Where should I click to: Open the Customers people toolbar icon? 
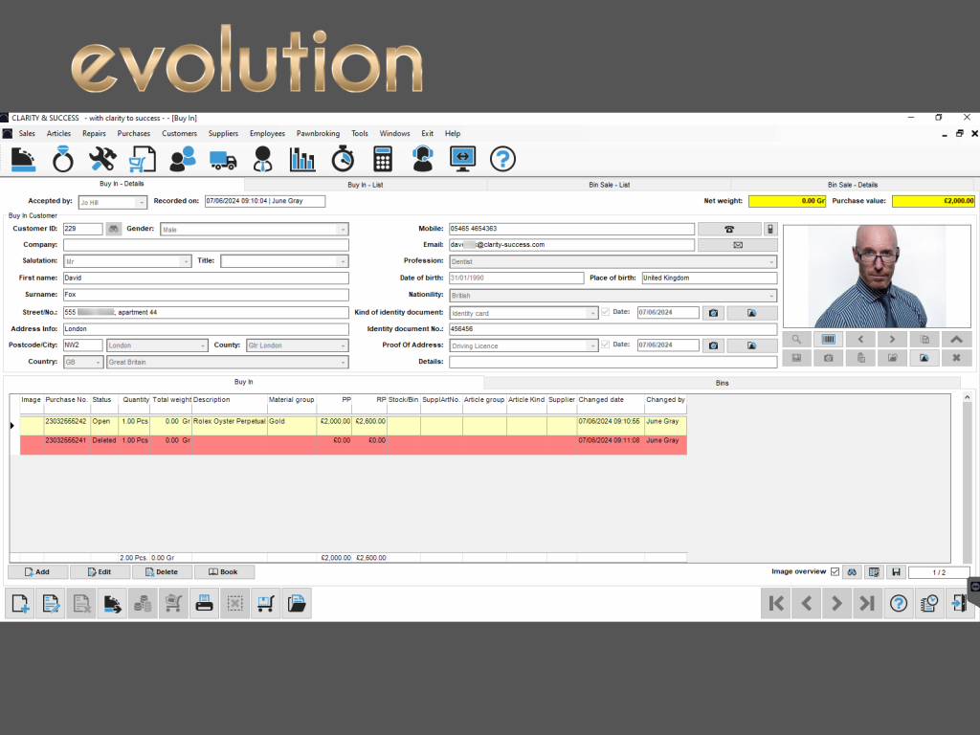pos(183,159)
